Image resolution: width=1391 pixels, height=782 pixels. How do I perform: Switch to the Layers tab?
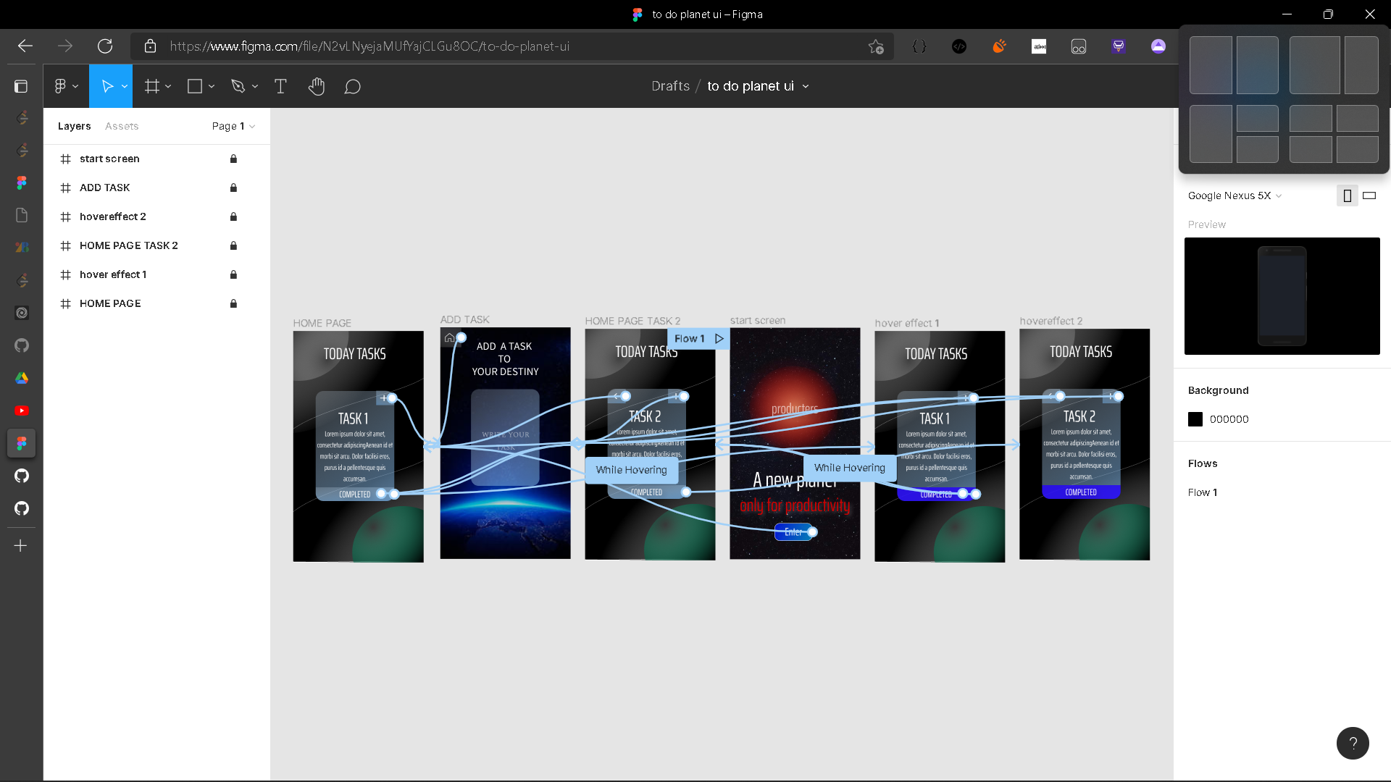tap(74, 125)
